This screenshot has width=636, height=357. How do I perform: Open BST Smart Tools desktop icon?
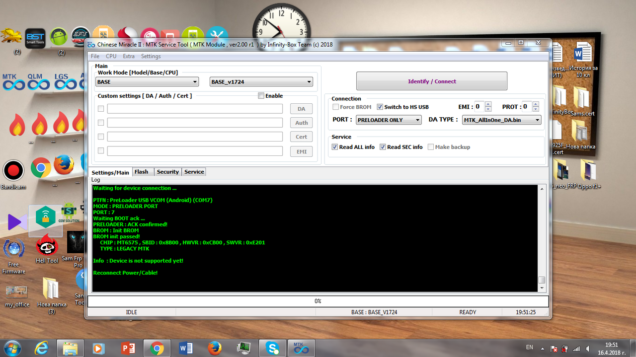[35, 38]
